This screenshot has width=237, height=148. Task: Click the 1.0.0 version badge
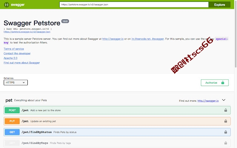click(x=65, y=21)
